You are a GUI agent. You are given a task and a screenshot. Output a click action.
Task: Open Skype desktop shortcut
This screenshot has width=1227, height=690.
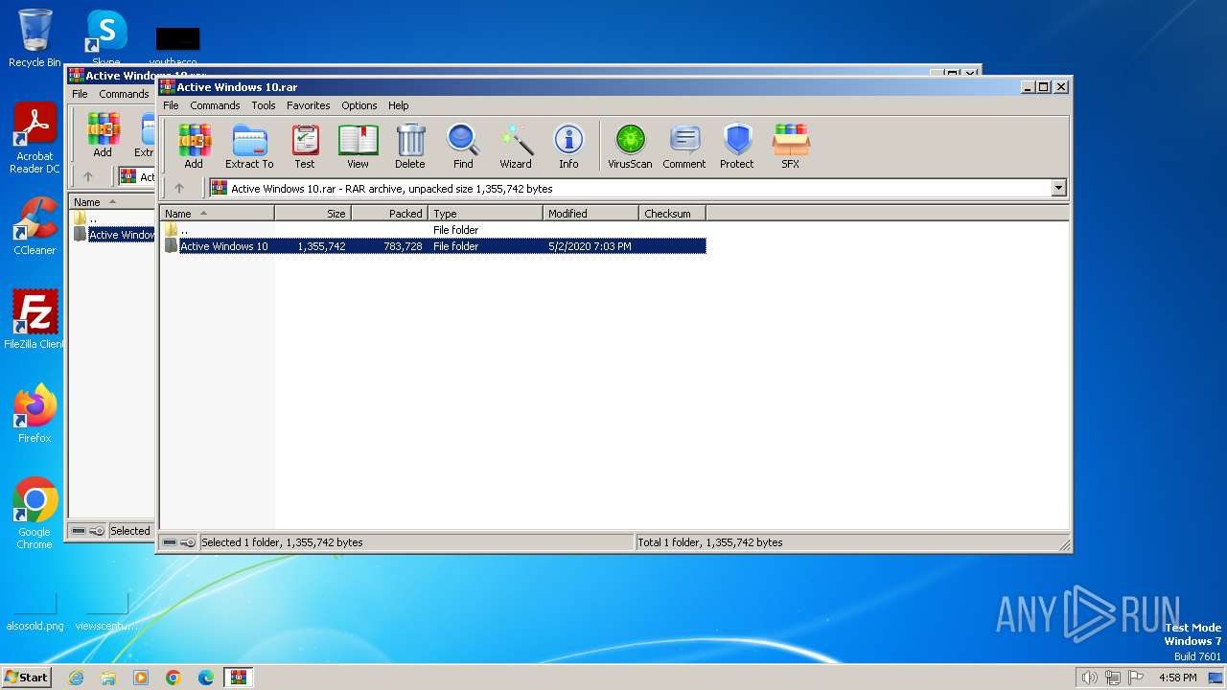[x=105, y=38]
